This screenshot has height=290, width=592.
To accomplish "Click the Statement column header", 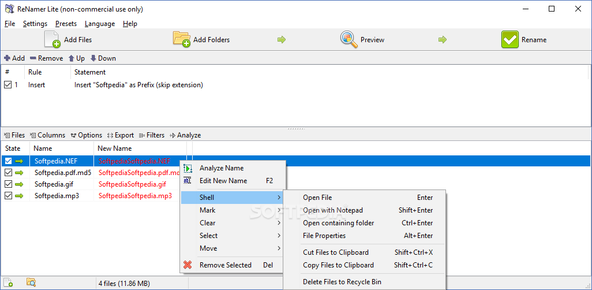I will tap(331, 72).
